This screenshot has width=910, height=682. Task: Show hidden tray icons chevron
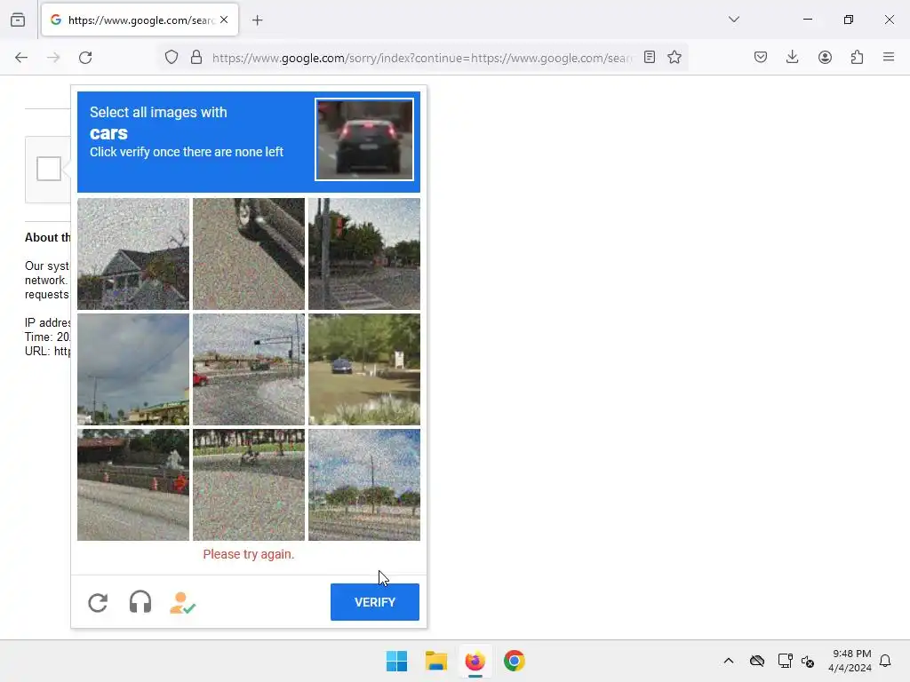[729, 661]
